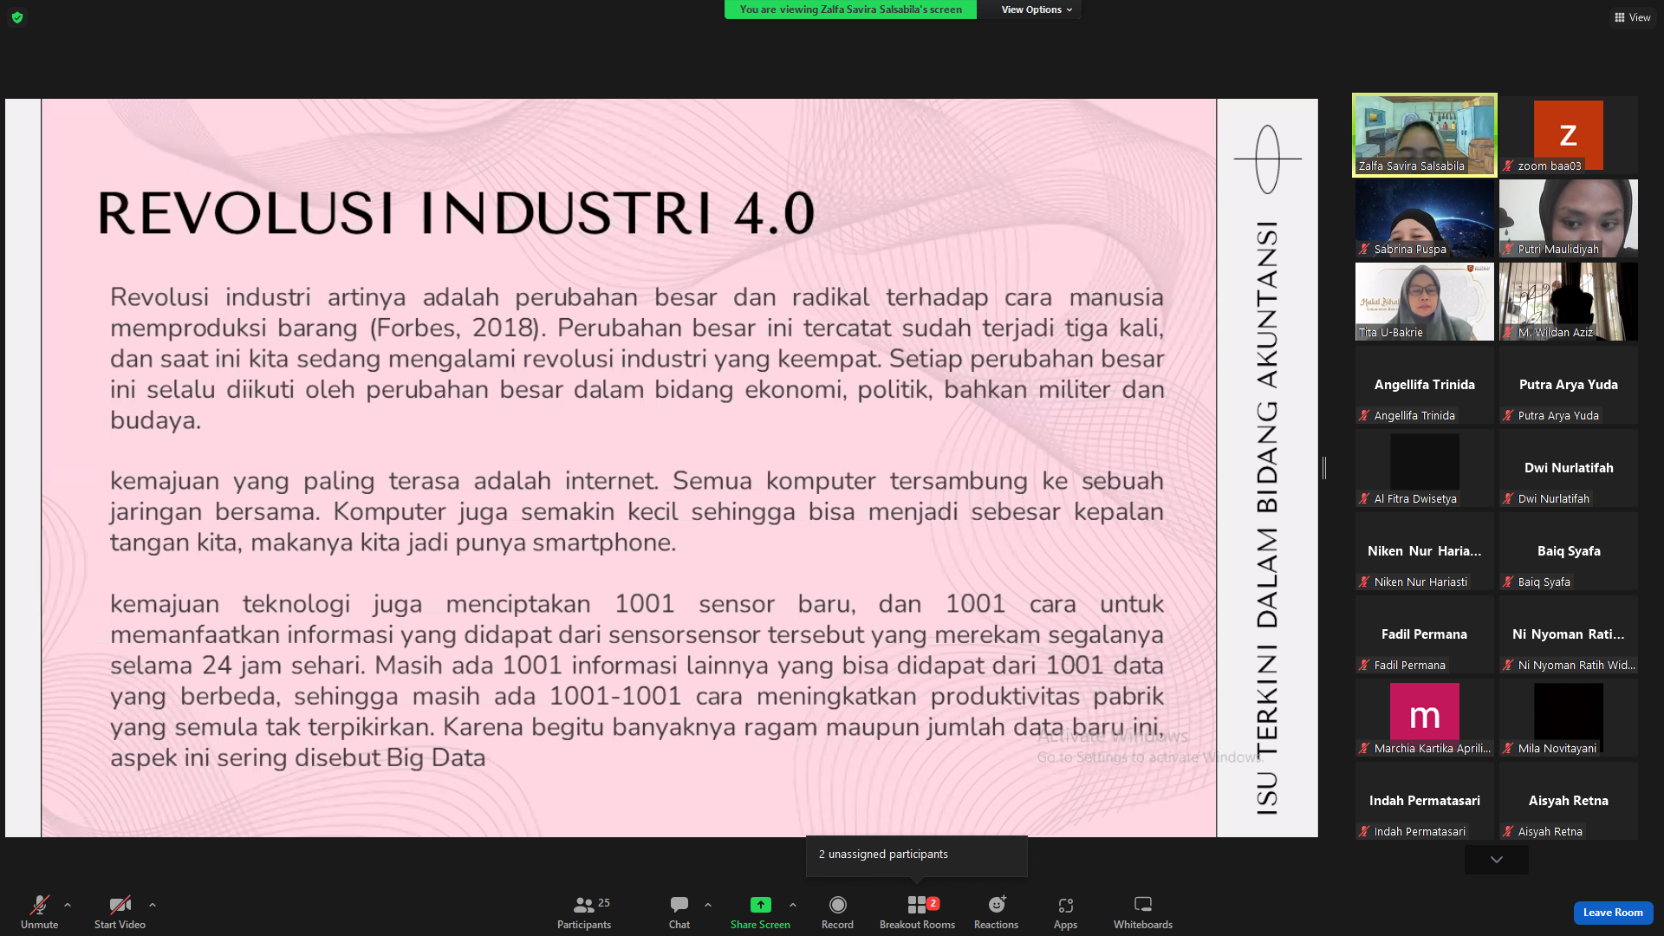Select Zalfa Savira Salsabila's video tile
Viewport: 1664px width, 936px height.
(x=1425, y=135)
